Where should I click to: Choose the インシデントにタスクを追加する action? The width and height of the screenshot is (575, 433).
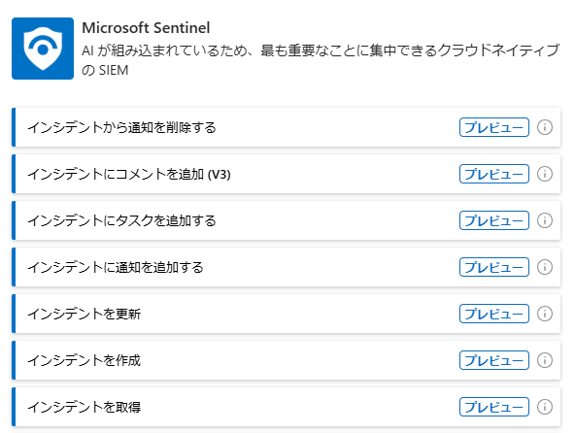286,220
